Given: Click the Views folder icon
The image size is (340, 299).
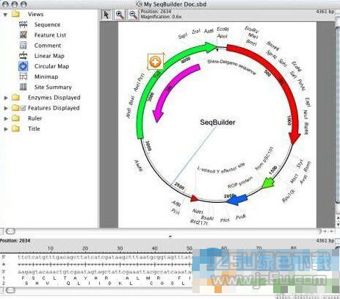Looking at the screenshot, I should click(15, 14).
